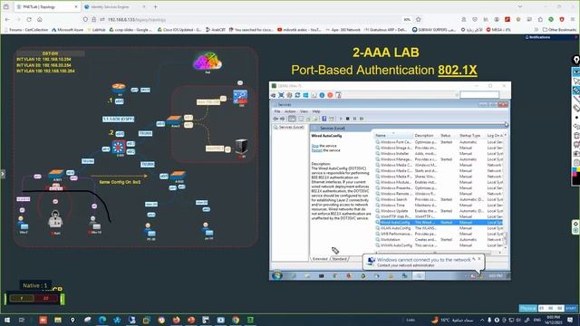This screenshot has width=580, height=326.
Task: Click the black color swatch on right toolbar
Action: tap(576, 181)
